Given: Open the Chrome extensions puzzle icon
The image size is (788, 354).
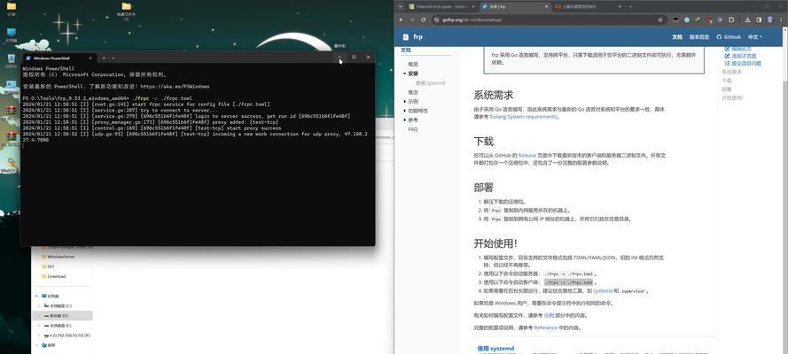Looking at the screenshot, I should (731, 19).
